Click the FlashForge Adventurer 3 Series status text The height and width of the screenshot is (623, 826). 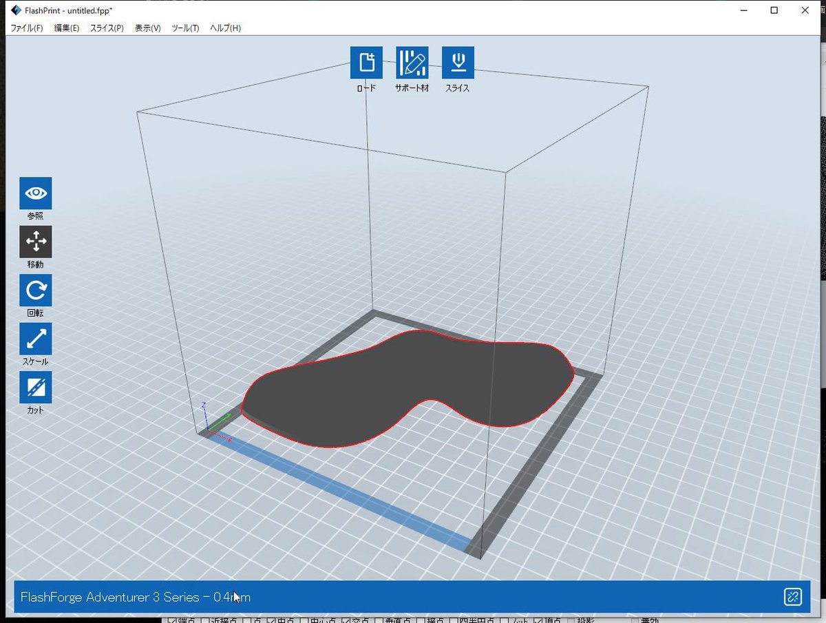click(x=136, y=597)
